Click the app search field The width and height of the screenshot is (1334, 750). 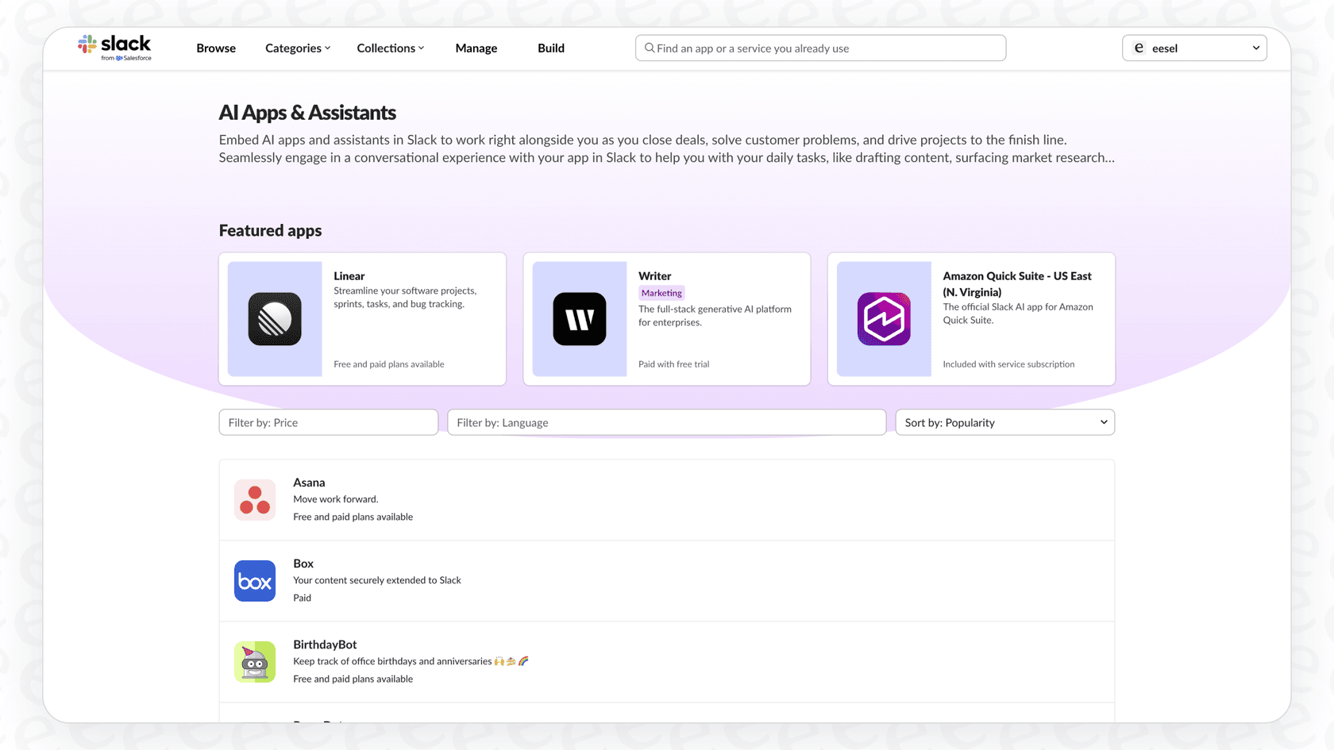[x=820, y=48]
